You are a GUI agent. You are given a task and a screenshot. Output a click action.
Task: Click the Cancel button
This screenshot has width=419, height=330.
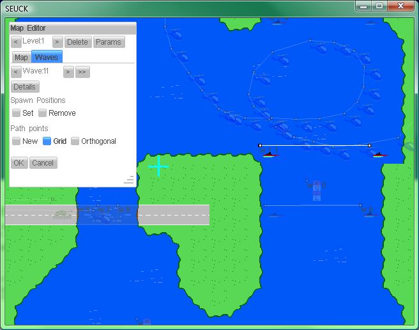pos(43,162)
